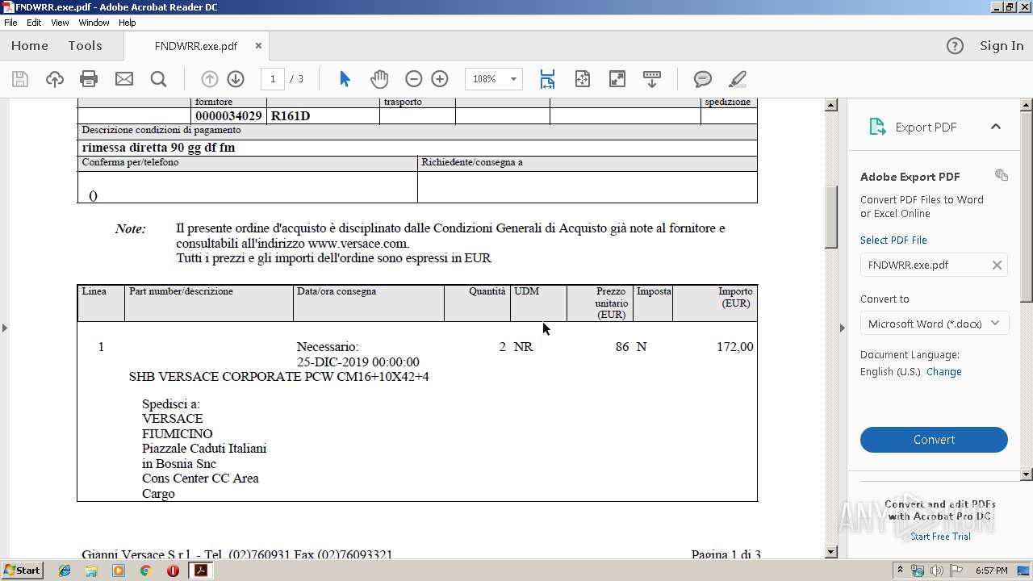The image size is (1033, 581).
Task: Click Select PDF File link
Action: (893, 240)
